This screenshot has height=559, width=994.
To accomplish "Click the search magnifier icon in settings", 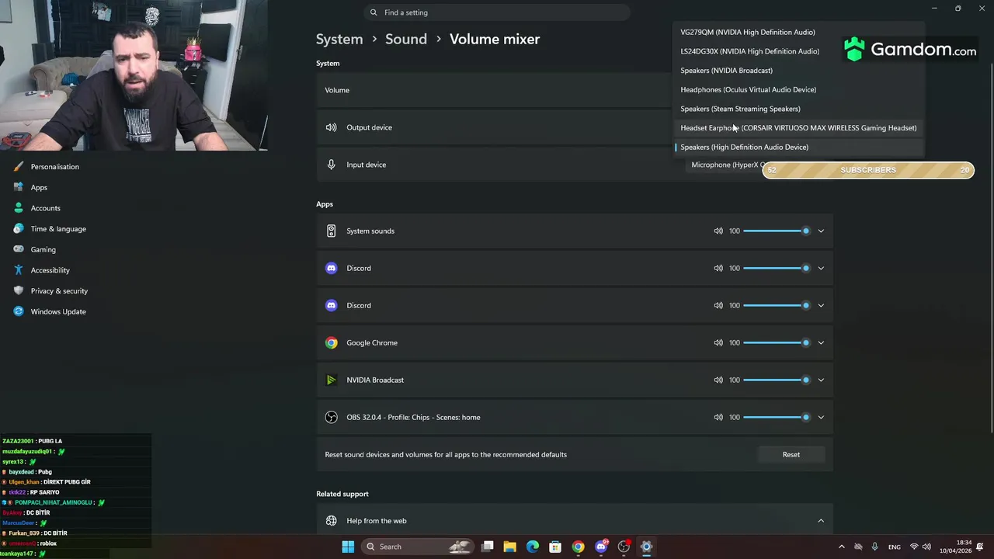I will pos(374,12).
